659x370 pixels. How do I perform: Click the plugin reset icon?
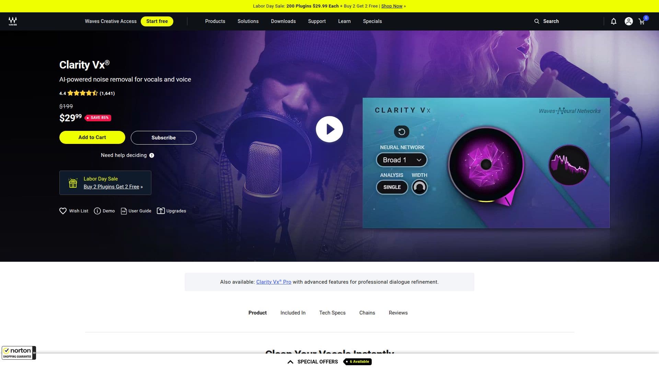tap(402, 132)
